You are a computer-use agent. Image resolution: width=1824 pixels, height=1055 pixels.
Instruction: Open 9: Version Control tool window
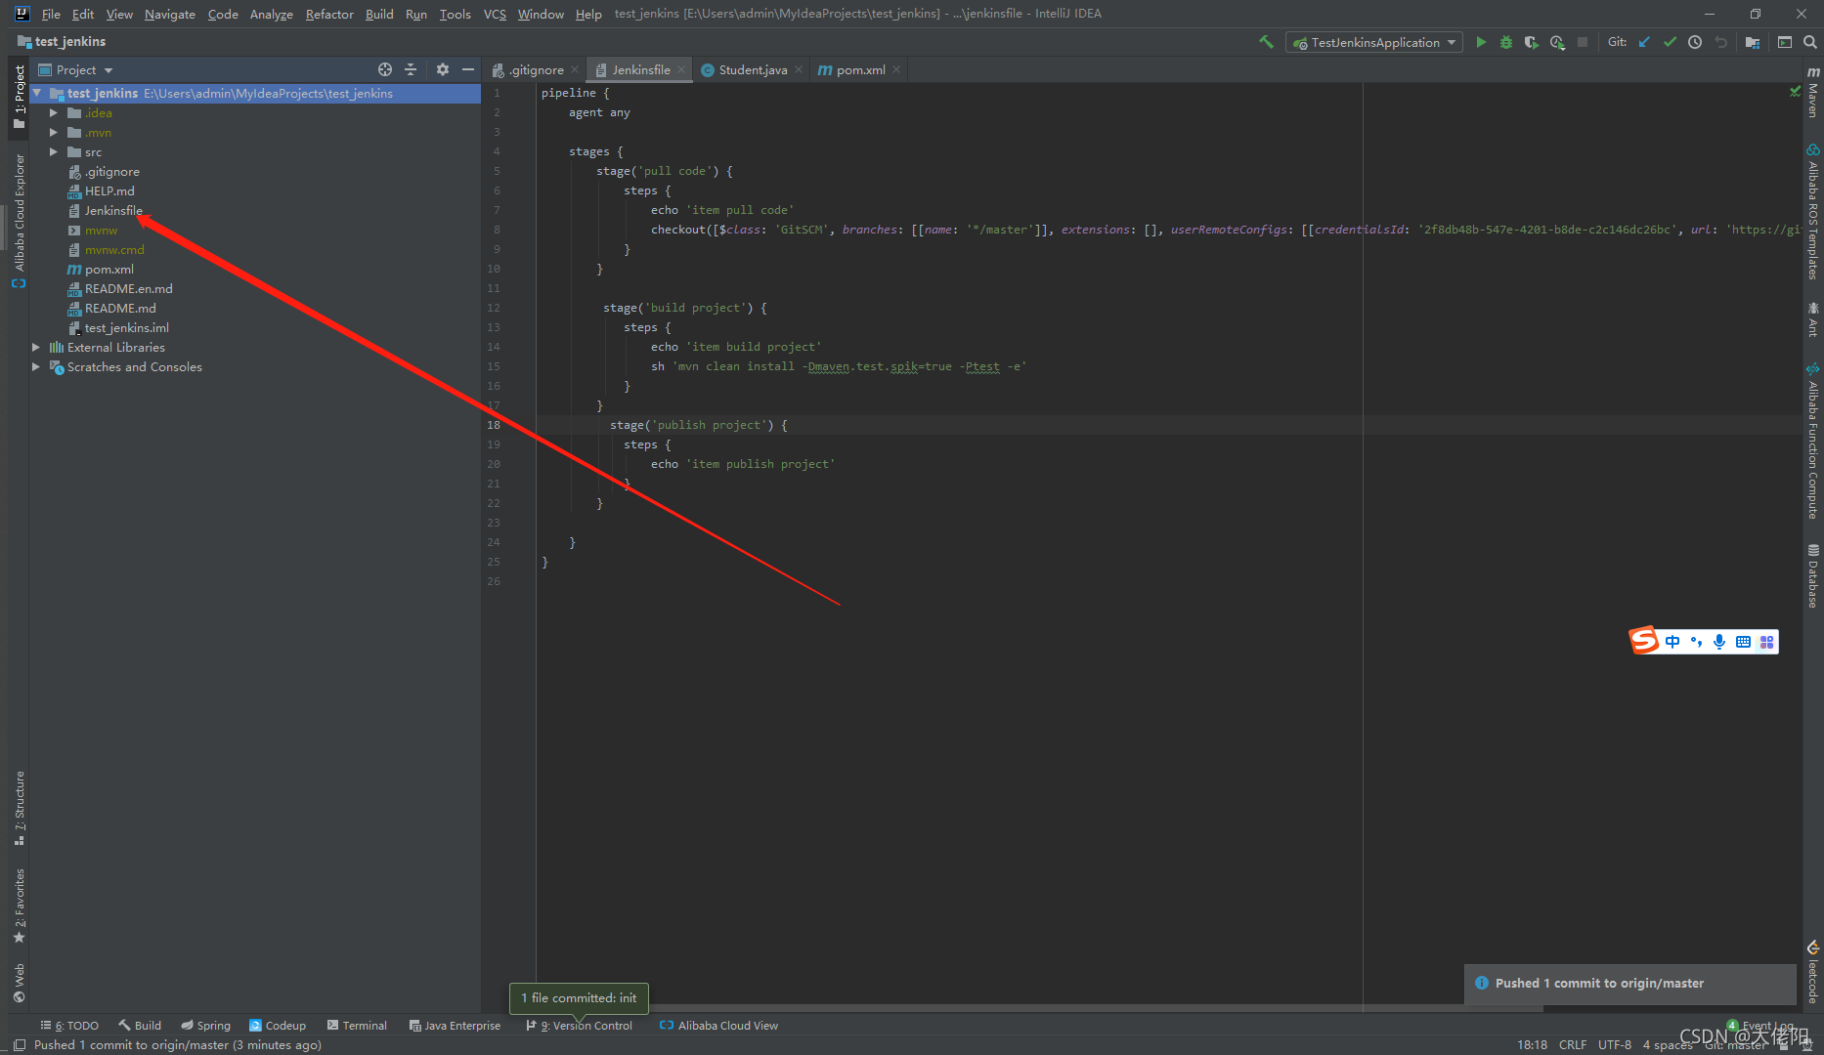tap(580, 1026)
